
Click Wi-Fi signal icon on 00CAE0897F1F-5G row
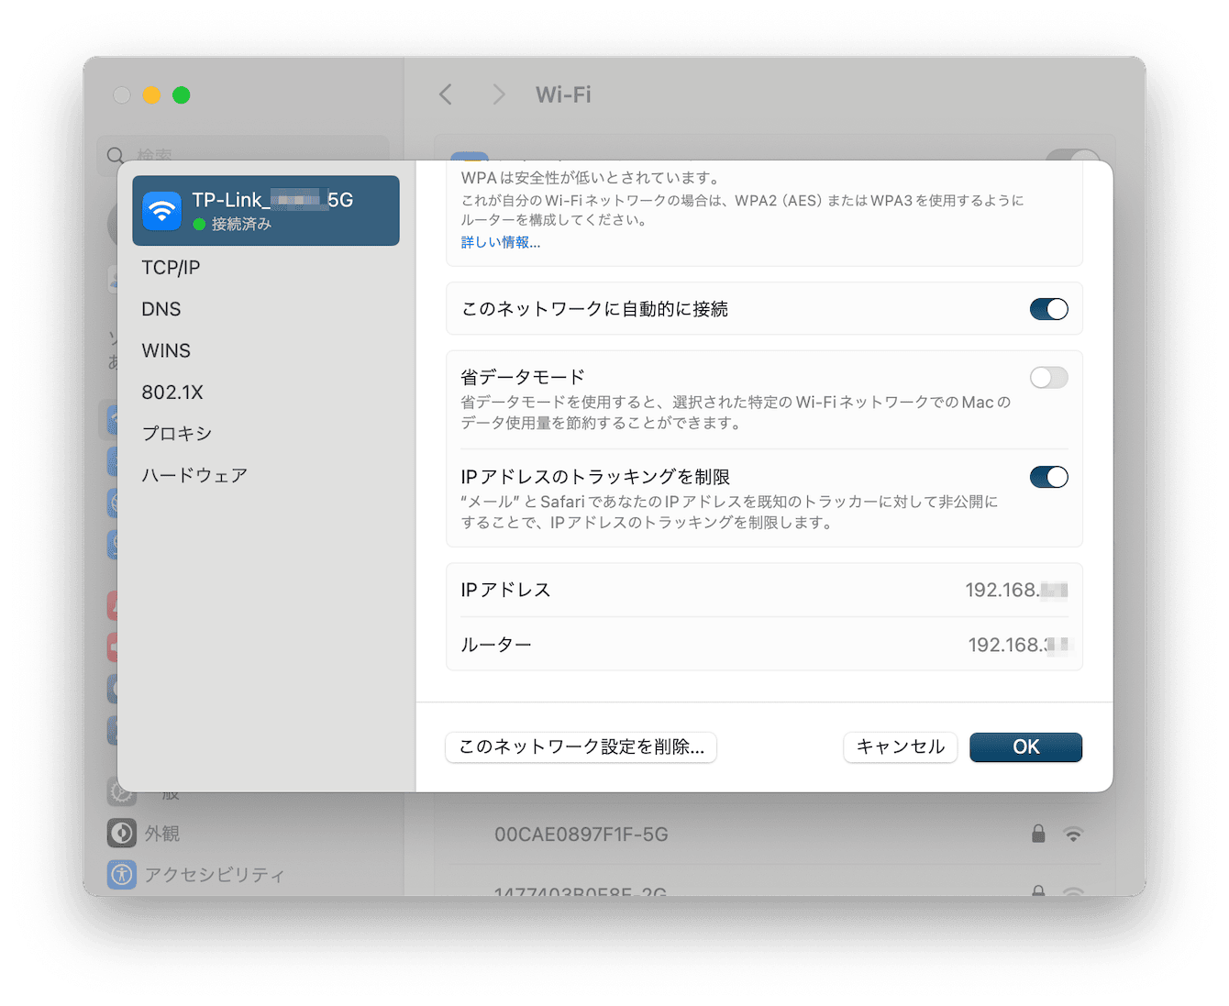1073,835
